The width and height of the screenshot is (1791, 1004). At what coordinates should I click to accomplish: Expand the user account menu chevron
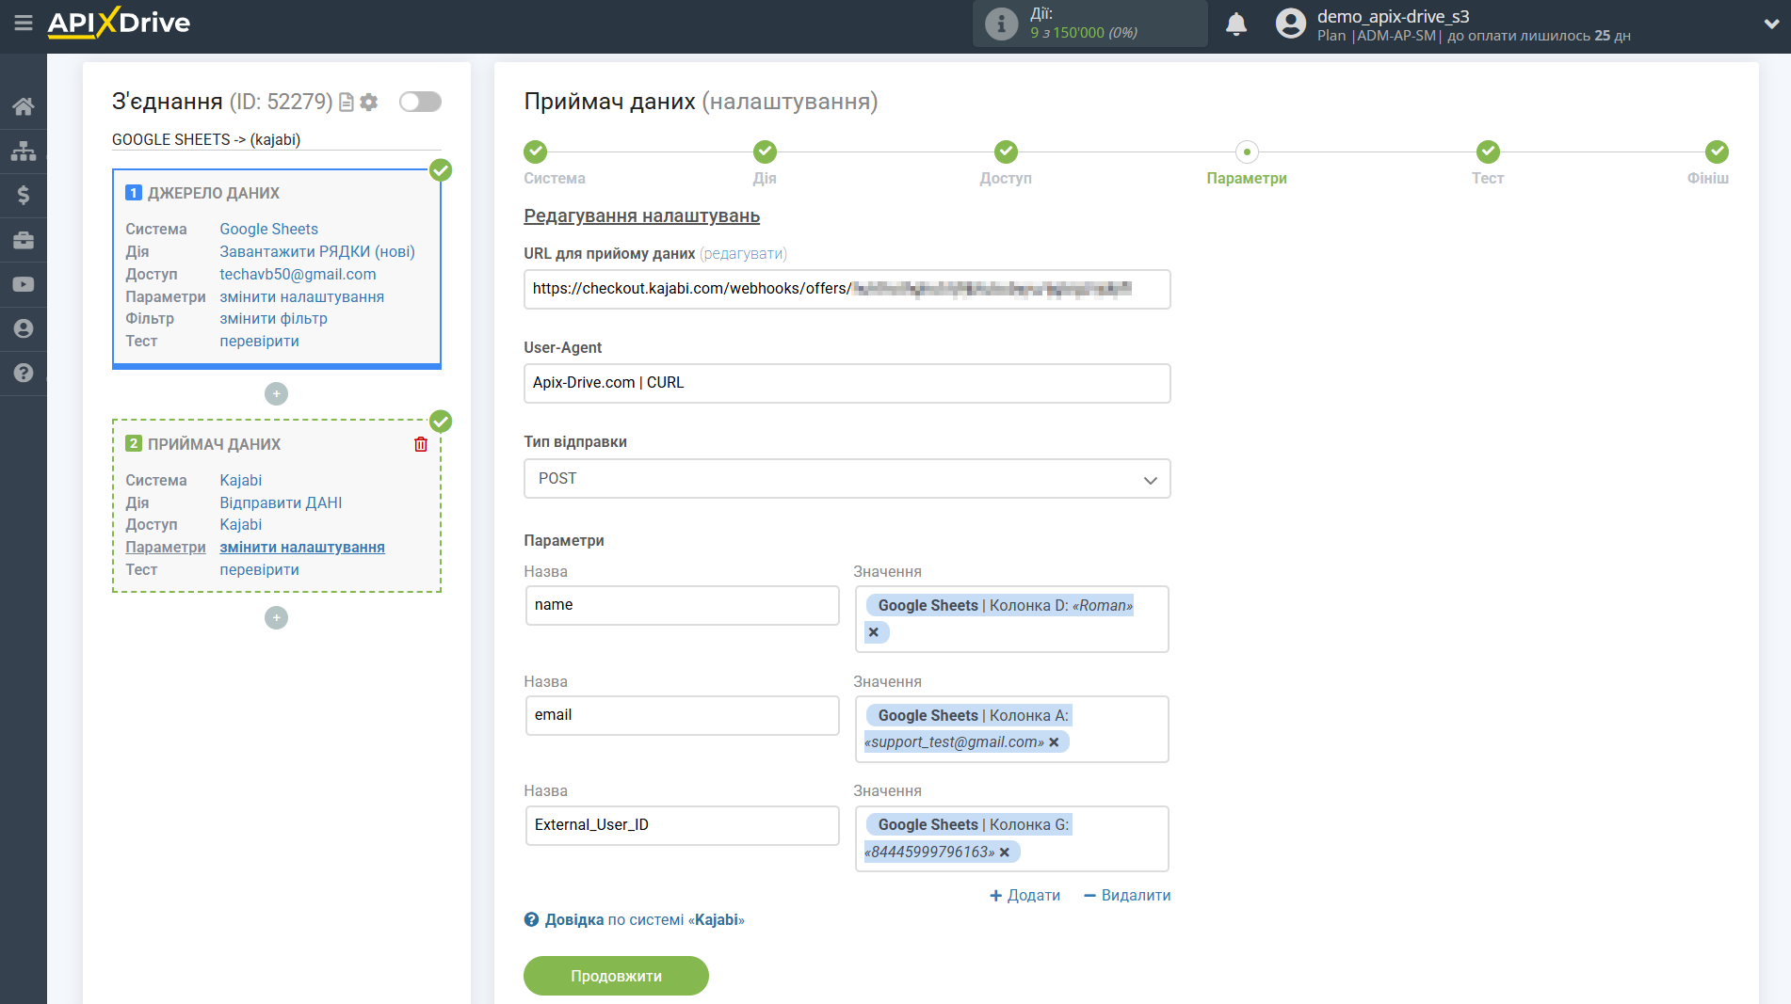pyautogui.click(x=1770, y=24)
